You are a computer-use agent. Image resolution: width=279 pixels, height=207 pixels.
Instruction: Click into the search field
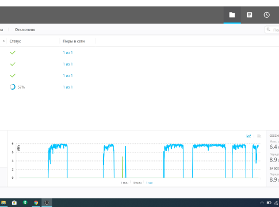tap(272, 30)
